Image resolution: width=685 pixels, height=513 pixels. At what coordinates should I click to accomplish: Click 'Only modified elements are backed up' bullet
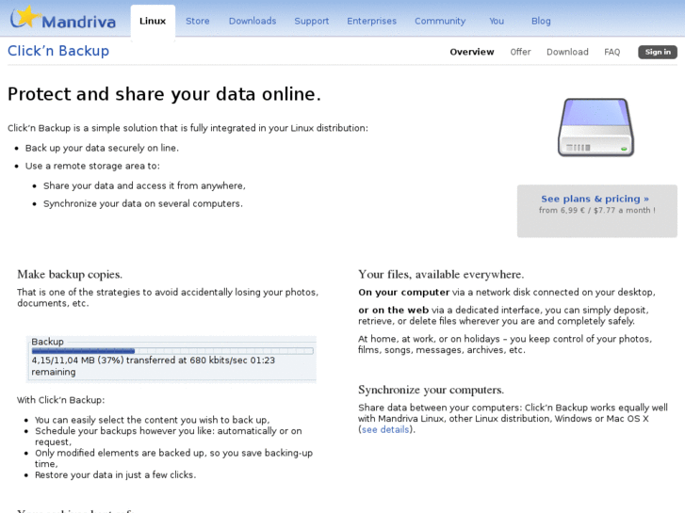[x=174, y=458]
